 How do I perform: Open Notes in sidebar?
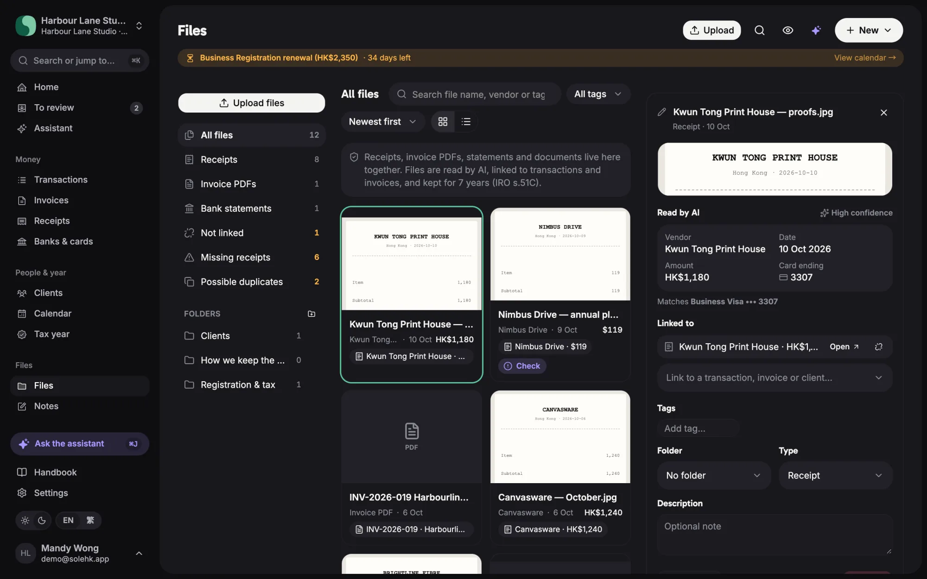click(x=80, y=406)
